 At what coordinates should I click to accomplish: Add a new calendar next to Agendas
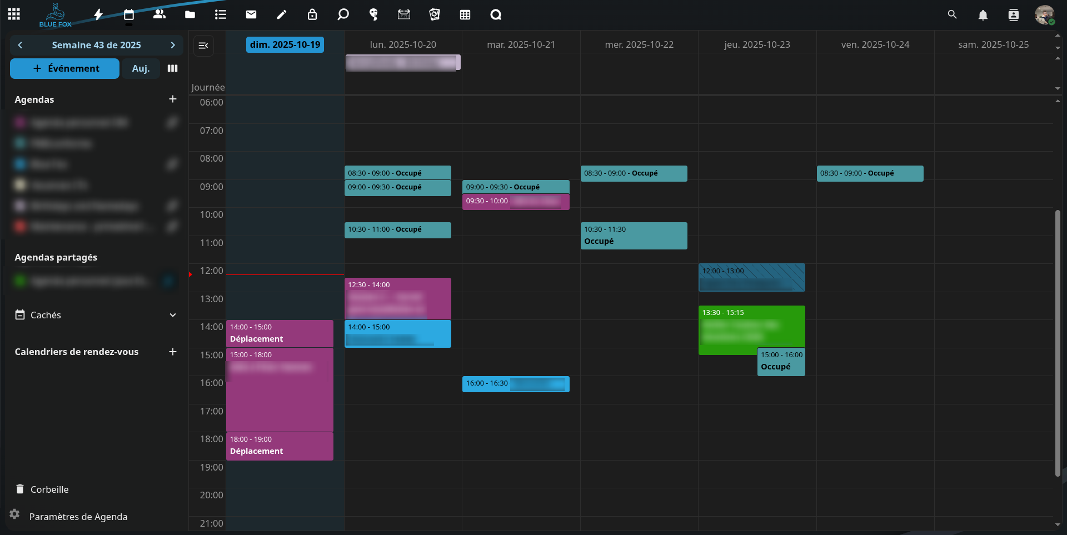coord(173,99)
